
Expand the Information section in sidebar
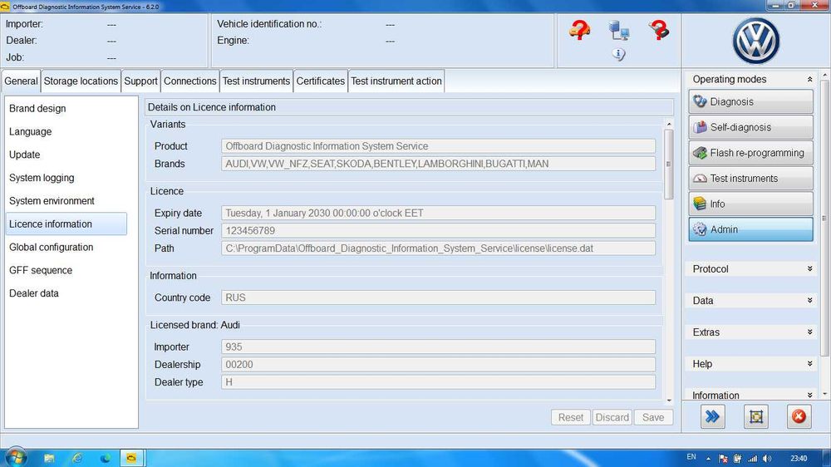(809, 395)
